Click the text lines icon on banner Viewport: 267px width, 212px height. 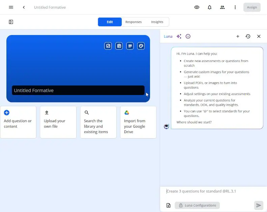[130, 46]
